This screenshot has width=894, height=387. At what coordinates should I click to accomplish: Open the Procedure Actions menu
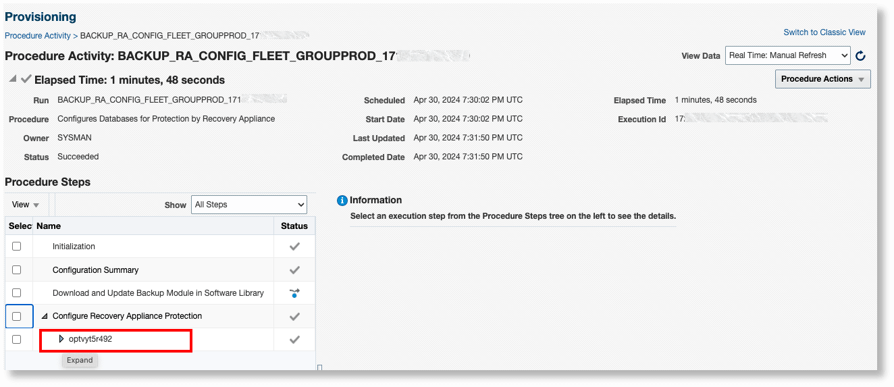tap(822, 79)
